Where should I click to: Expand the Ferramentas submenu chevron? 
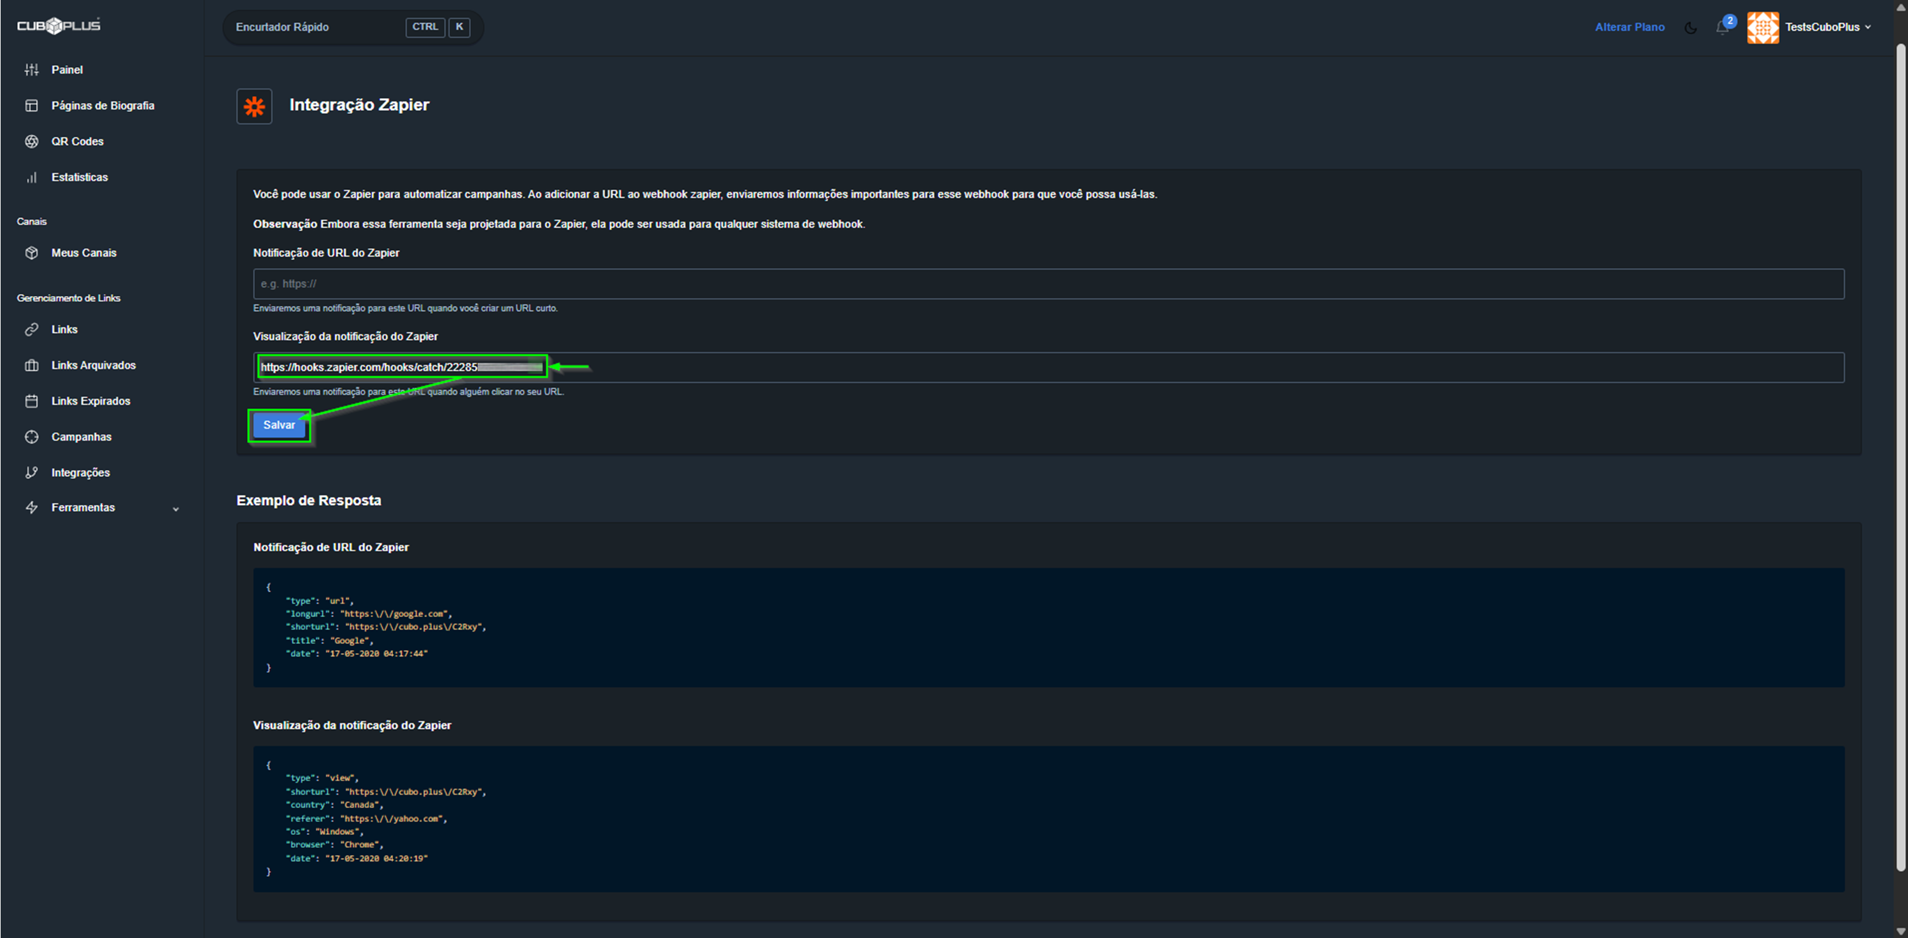point(176,509)
